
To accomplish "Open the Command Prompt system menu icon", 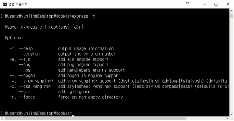I will click(5, 4).
